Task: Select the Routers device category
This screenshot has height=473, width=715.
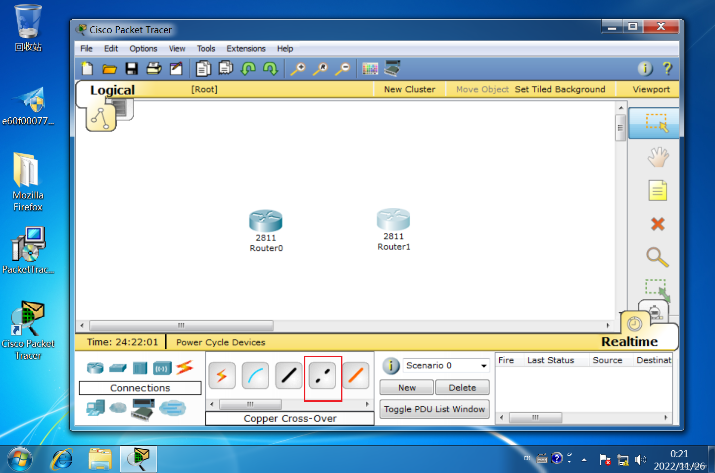Action: pyautogui.click(x=95, y=368)
